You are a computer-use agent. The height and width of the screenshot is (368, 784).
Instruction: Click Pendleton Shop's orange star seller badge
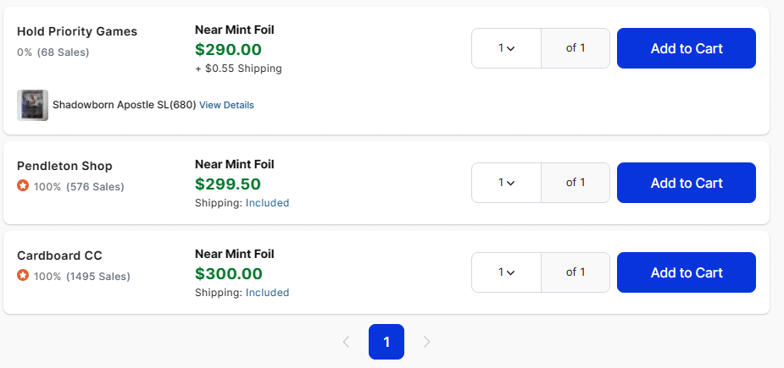coord(23,187)
